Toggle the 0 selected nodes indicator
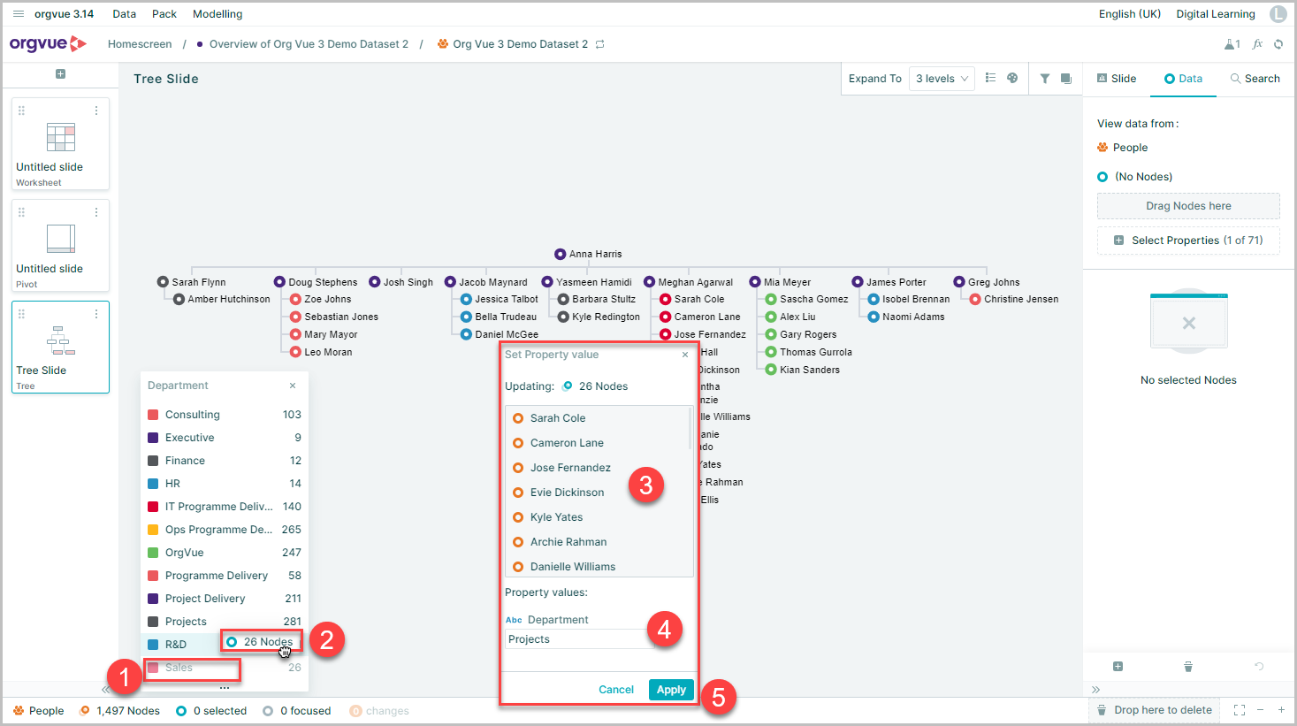1297x726 pixels. 211,711
